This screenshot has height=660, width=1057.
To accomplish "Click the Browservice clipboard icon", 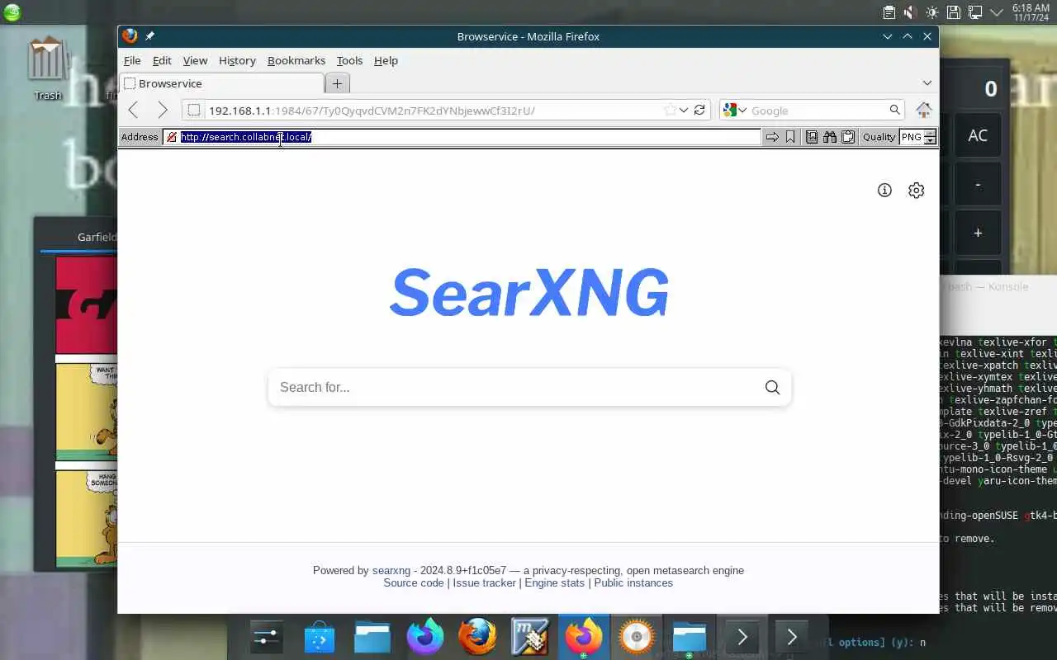I will 848,137.
